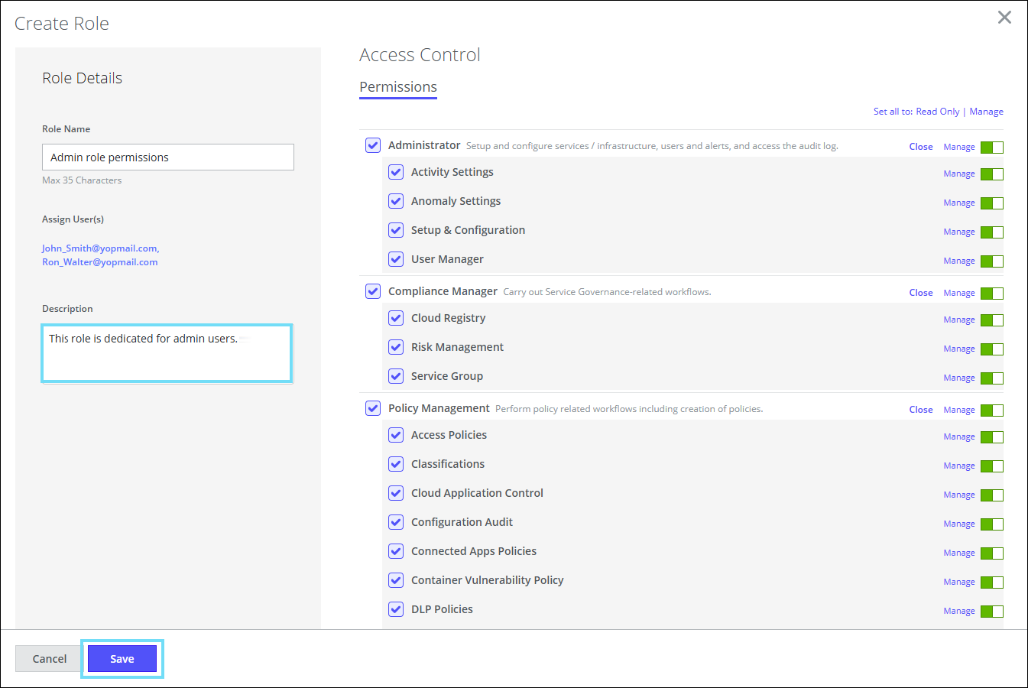This screenshot has height=688, width=1028.
Task: Uncheck the Compliance Manager checkbox
Action: (373, 291)
